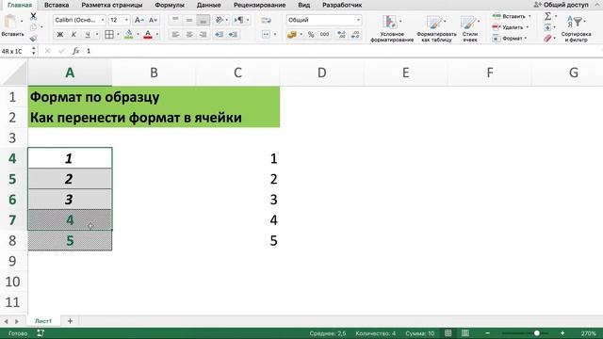Switch to the Рецензирование tab
The height and width of the screenshot is (339, 603).
click(260, 5)
